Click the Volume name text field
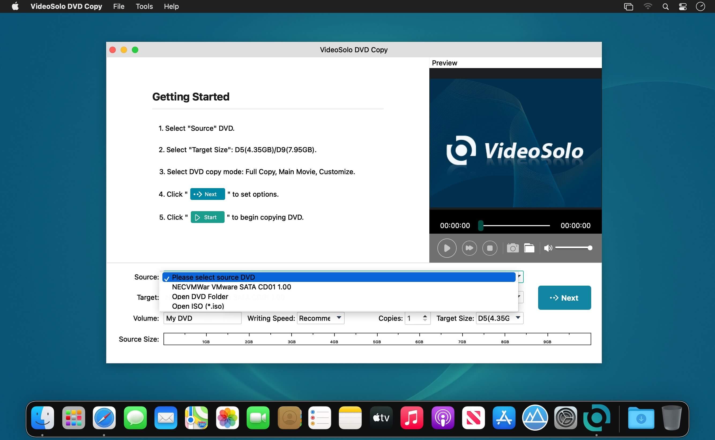715x440 pixels. (x=202, y=318)
